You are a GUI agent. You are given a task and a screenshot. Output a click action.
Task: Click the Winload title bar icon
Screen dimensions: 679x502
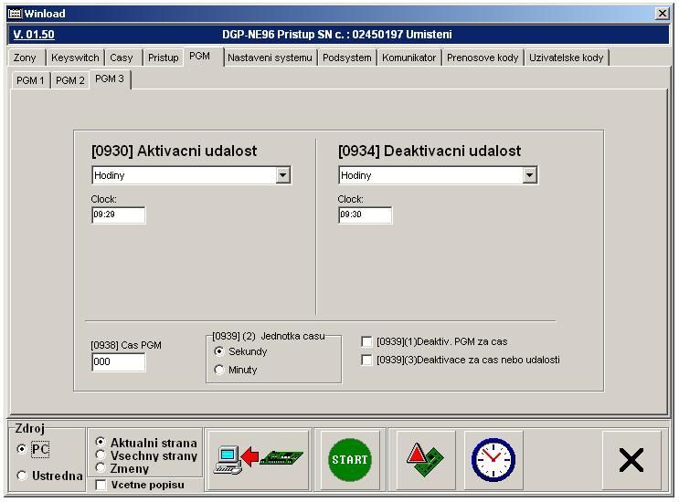pos(14,14)
